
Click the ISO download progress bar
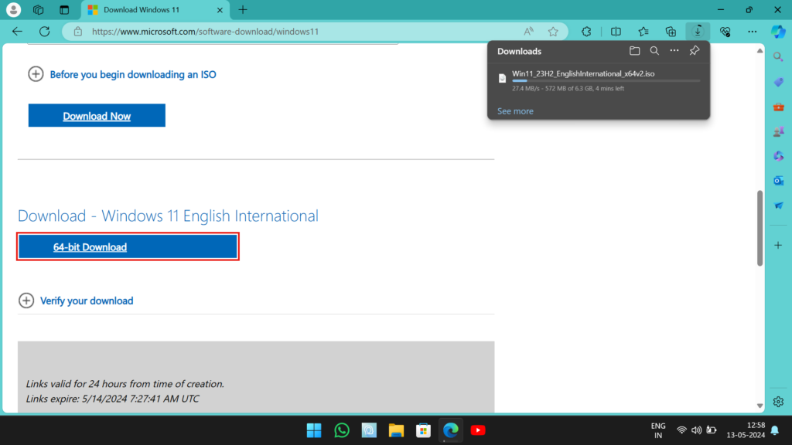tap(606, 80)
